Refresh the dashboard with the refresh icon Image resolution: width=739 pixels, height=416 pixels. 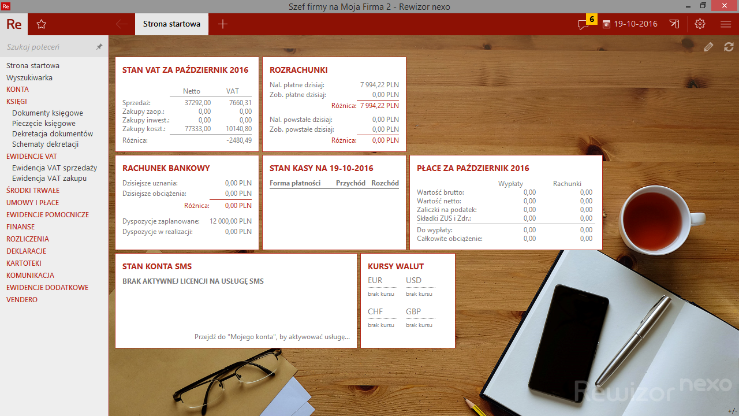(x=729, y=47)
